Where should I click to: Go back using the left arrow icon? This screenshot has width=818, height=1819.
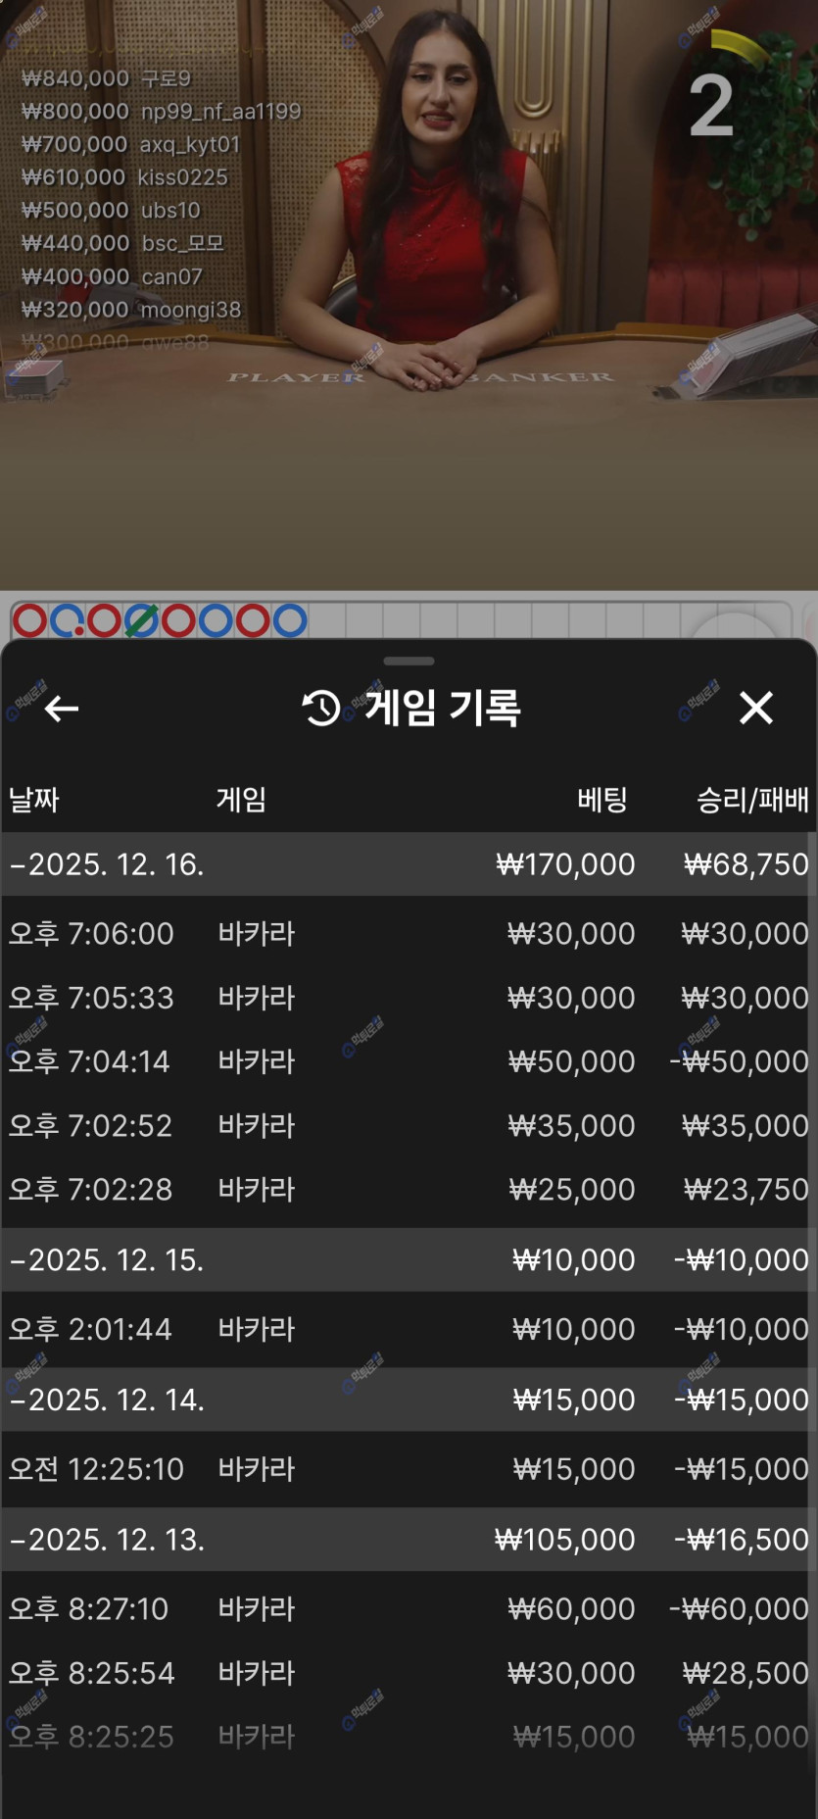pyautogui.click(x=61, y=708)
